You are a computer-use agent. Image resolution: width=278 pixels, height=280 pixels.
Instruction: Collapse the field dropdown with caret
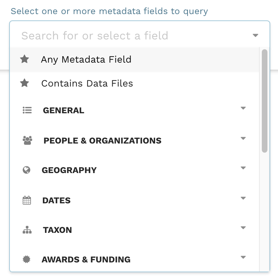tap(255, 36)
